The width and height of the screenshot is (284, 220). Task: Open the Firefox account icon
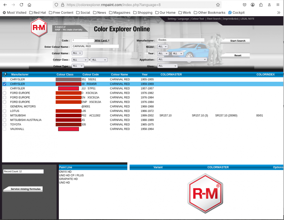[253, 5]
